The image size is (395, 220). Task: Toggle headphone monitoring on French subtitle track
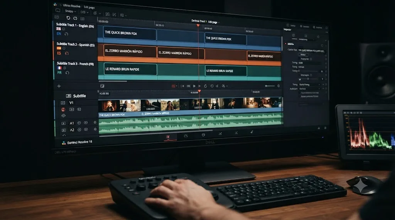(x=67, y=73)
